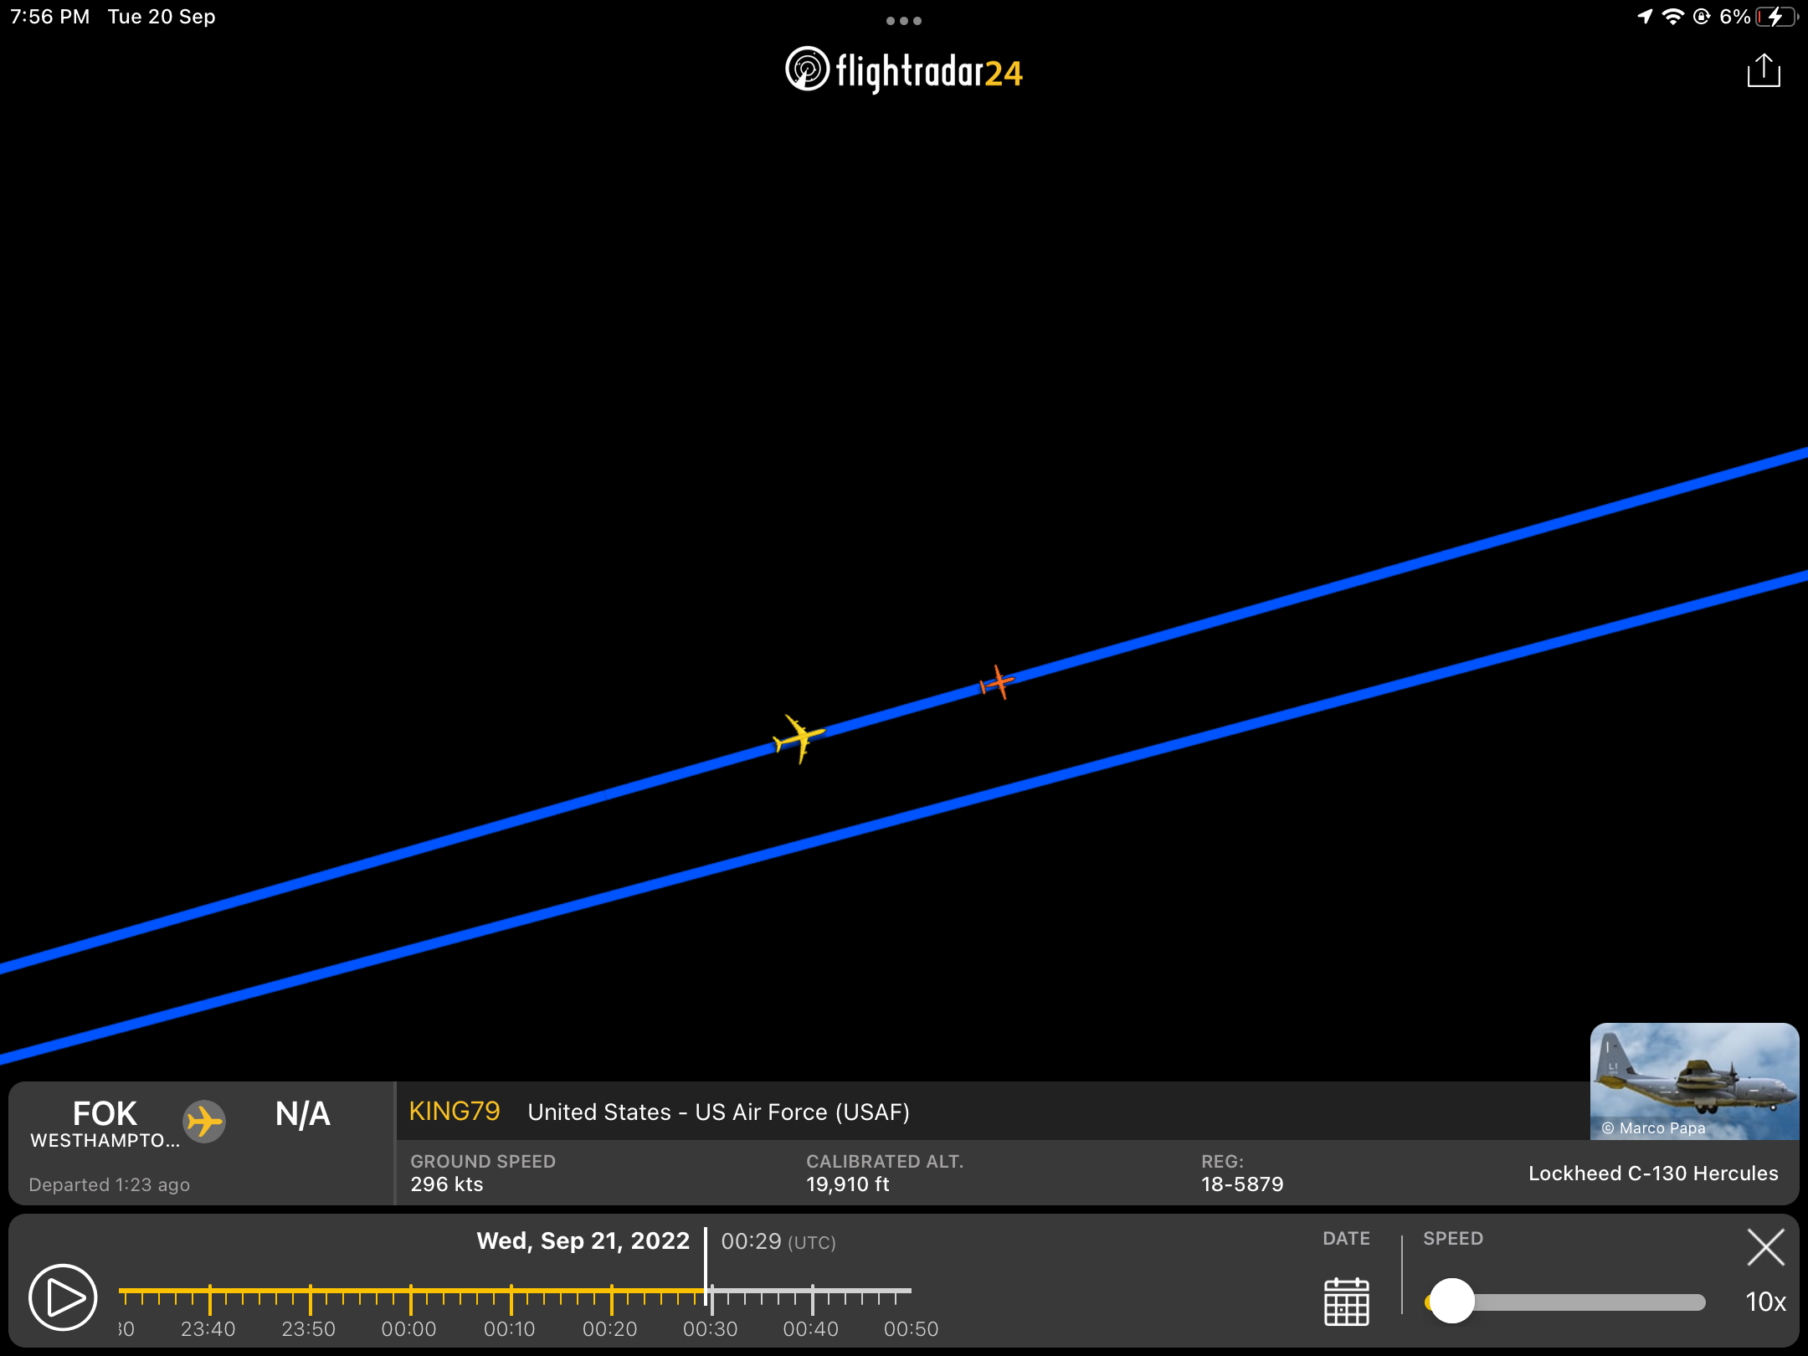Image resolution: width=1808 pixels, height=1356 pixels.
Task: Click the KING79 callsign link
Action: (x=455, y=1111)
